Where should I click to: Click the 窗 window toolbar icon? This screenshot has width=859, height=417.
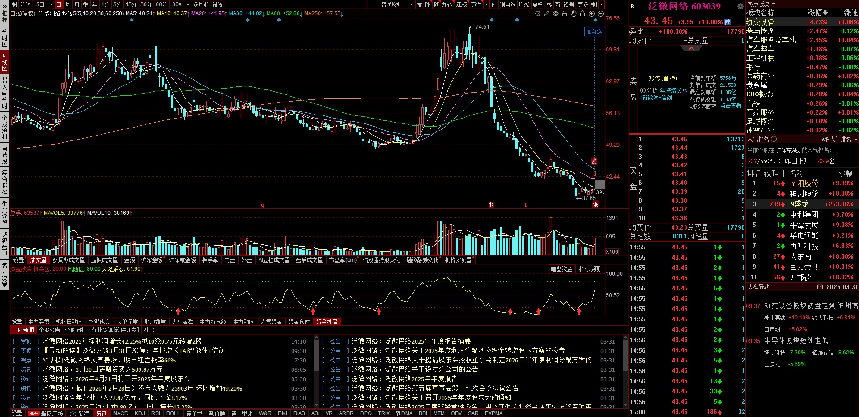[557, 4]
